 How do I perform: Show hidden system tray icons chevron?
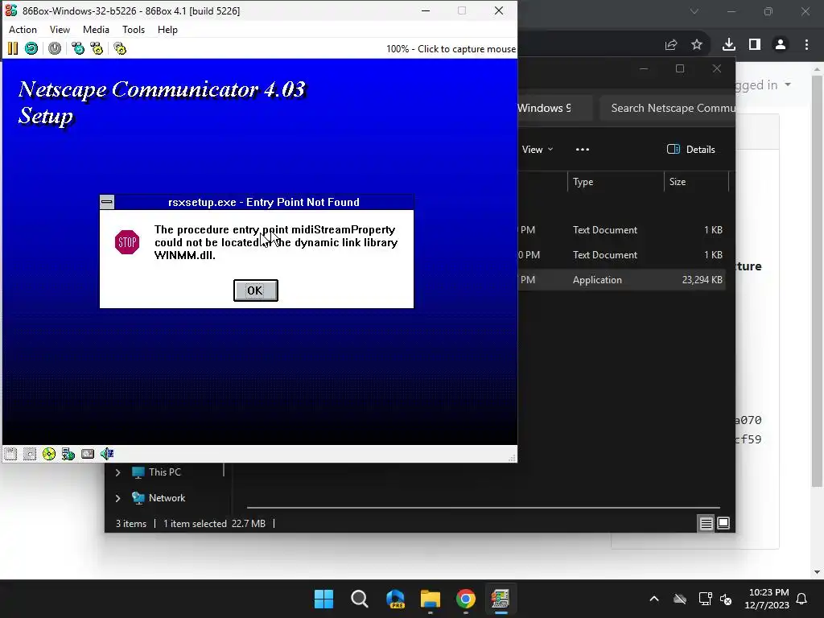(654, 599)
